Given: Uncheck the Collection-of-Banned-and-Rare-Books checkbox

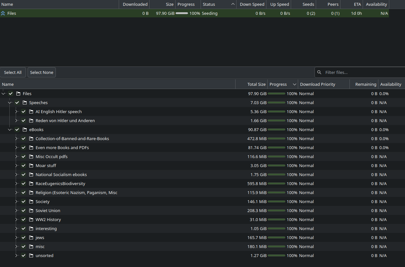Looking at the screenshot, I should coord(23,138).
